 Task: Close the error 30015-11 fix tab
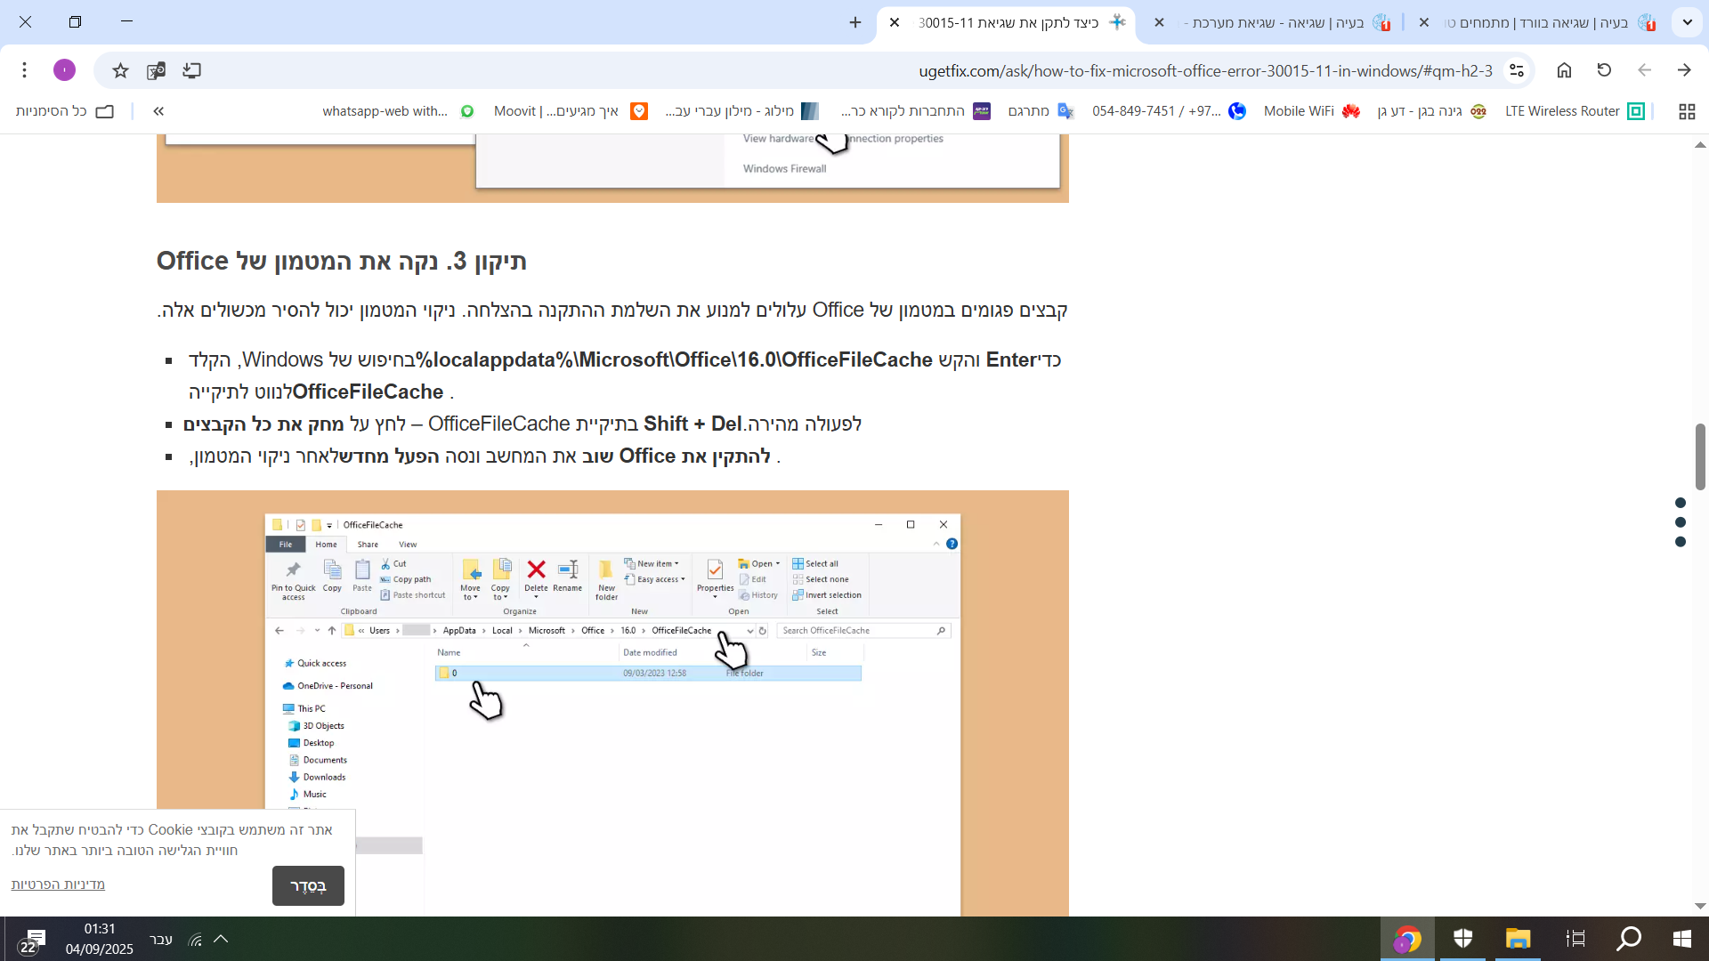point(895,22)
